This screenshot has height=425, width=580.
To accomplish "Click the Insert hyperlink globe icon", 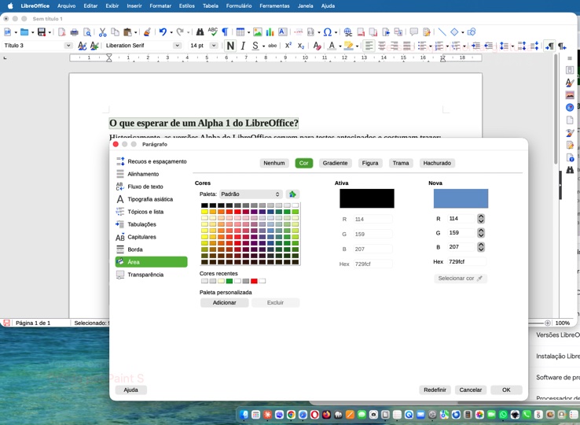I will (x=347, y=32).
